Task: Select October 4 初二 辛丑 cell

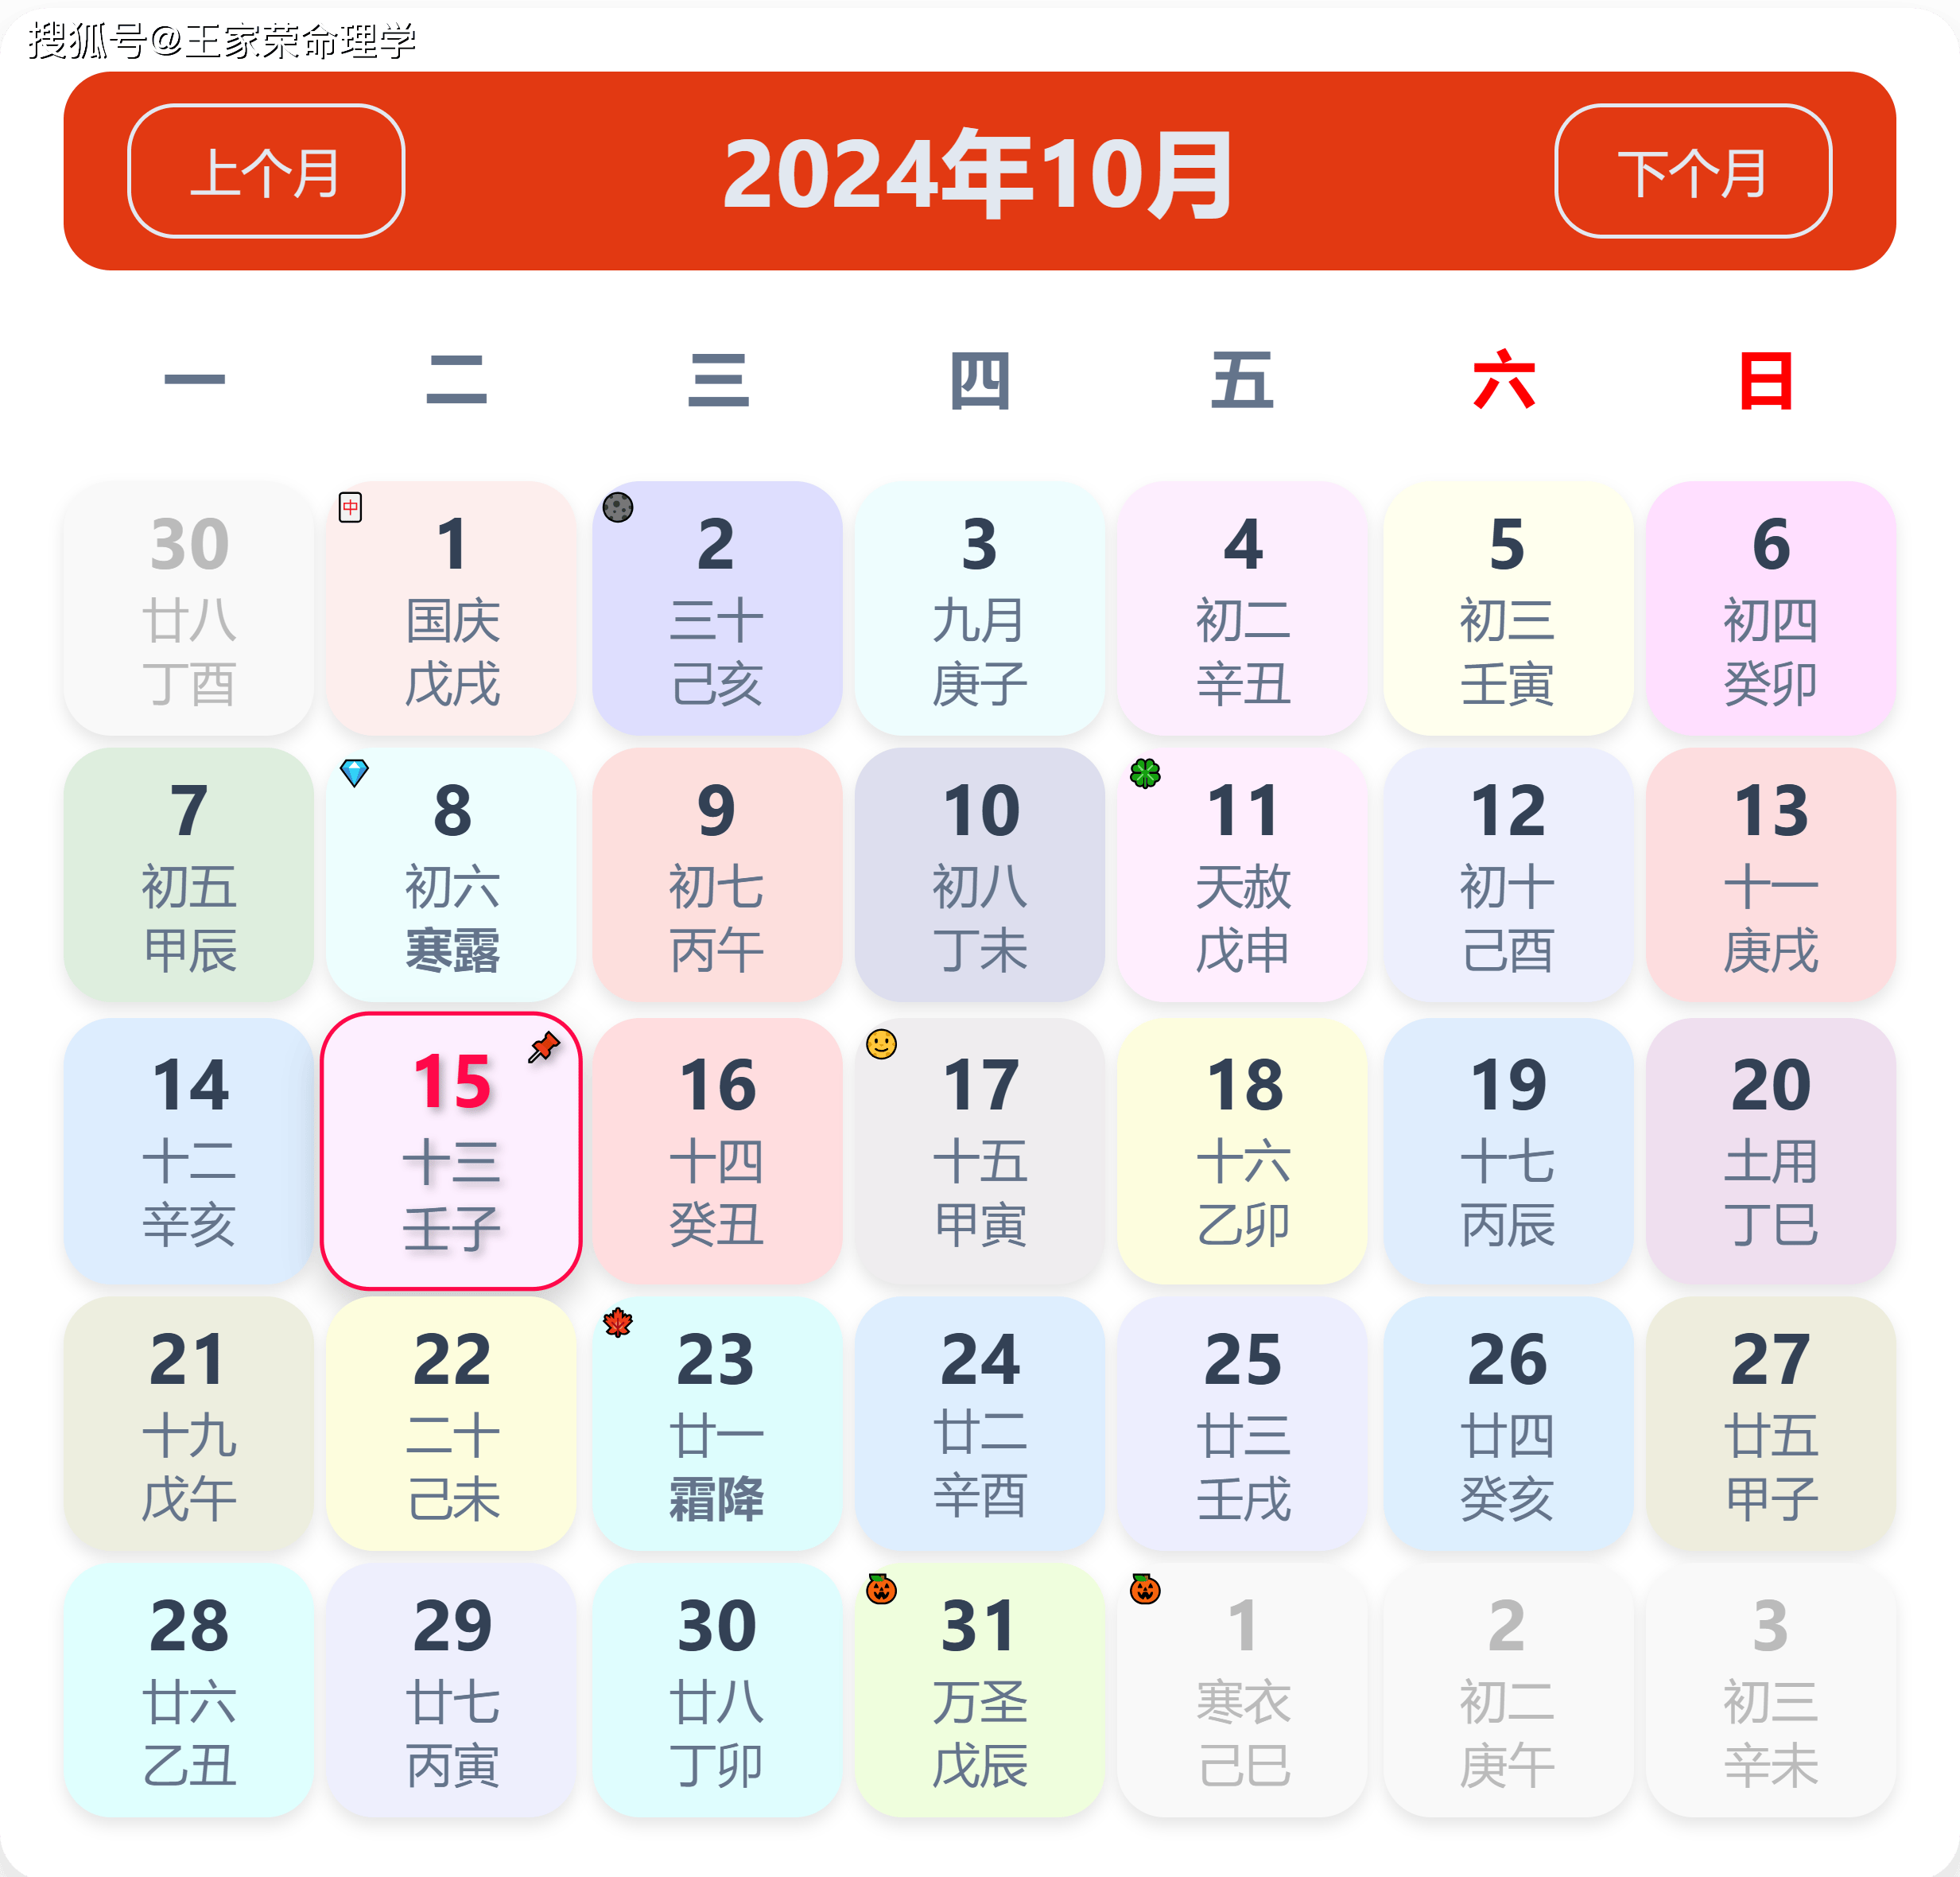Action: (x=1243, y=608)
